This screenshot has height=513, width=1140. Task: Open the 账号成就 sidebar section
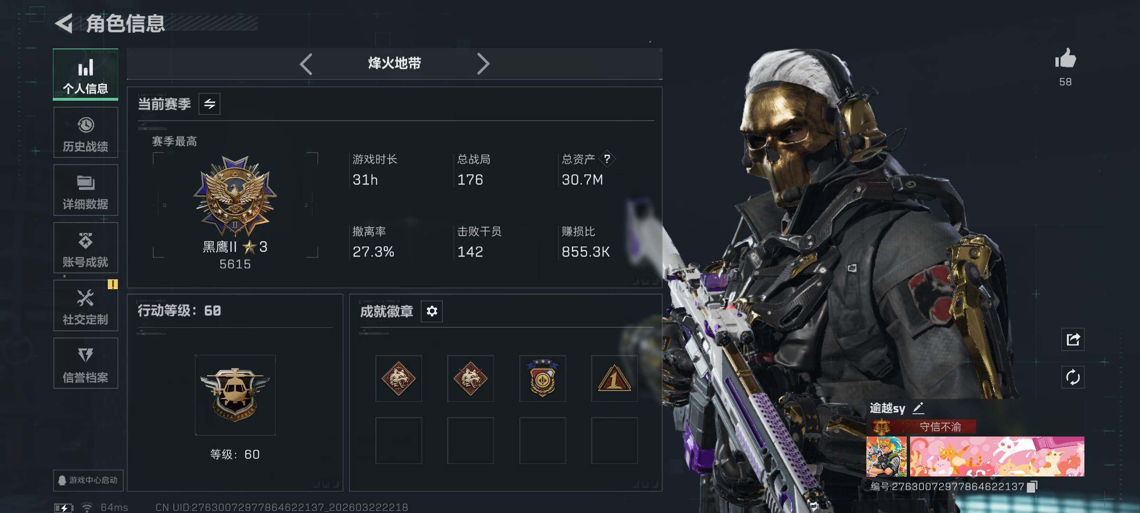[x=85, y=248]
